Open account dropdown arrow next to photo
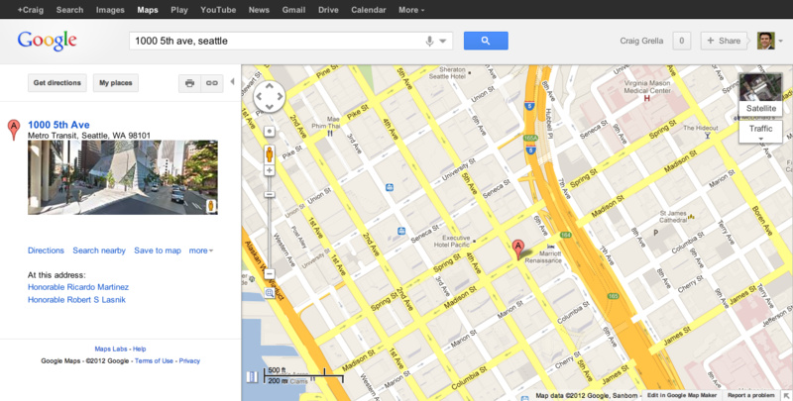The image size is (793, 401). 780,41
